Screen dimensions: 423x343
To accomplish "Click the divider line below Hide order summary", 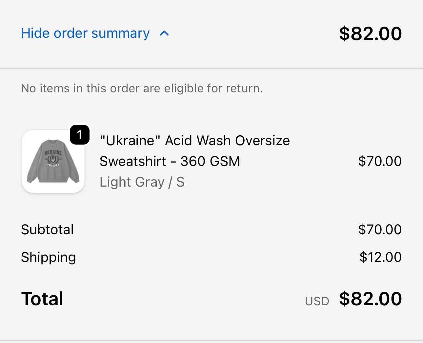I will click(211, 68).
